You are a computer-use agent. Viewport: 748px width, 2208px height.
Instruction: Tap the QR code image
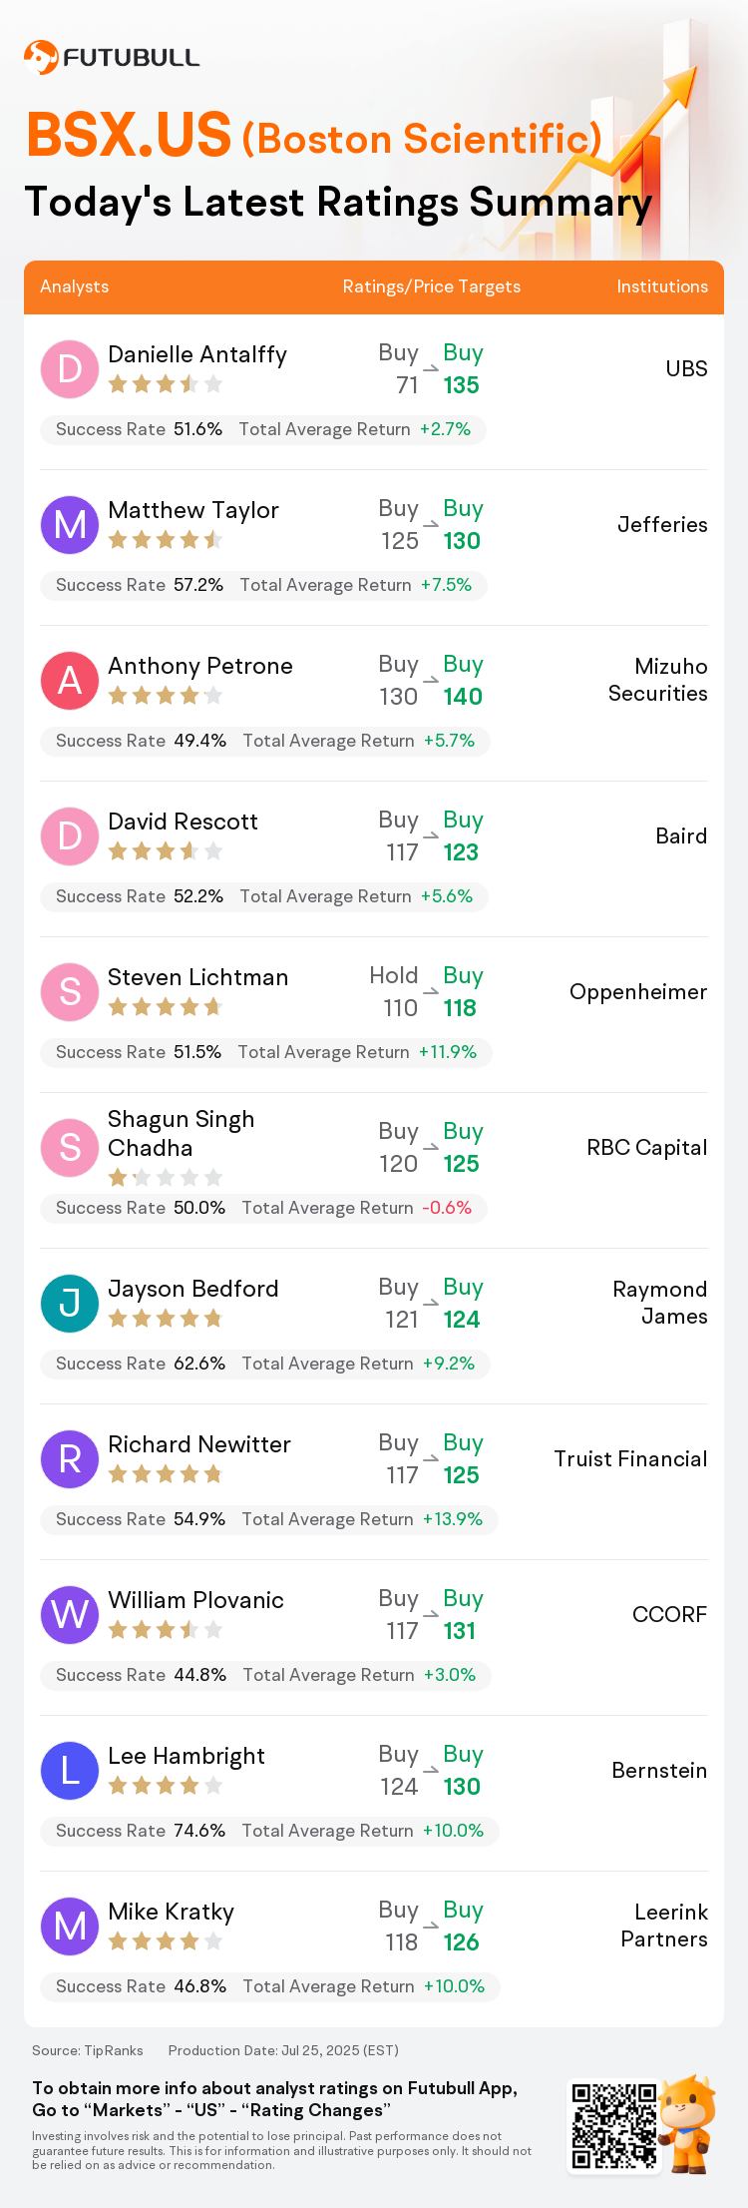tap(613, 2124)
